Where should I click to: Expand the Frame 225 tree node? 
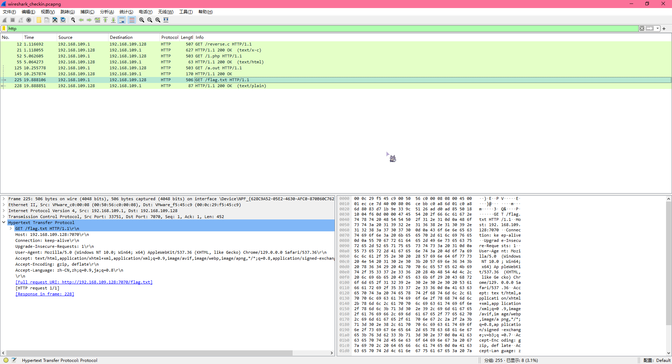point(4,199)
